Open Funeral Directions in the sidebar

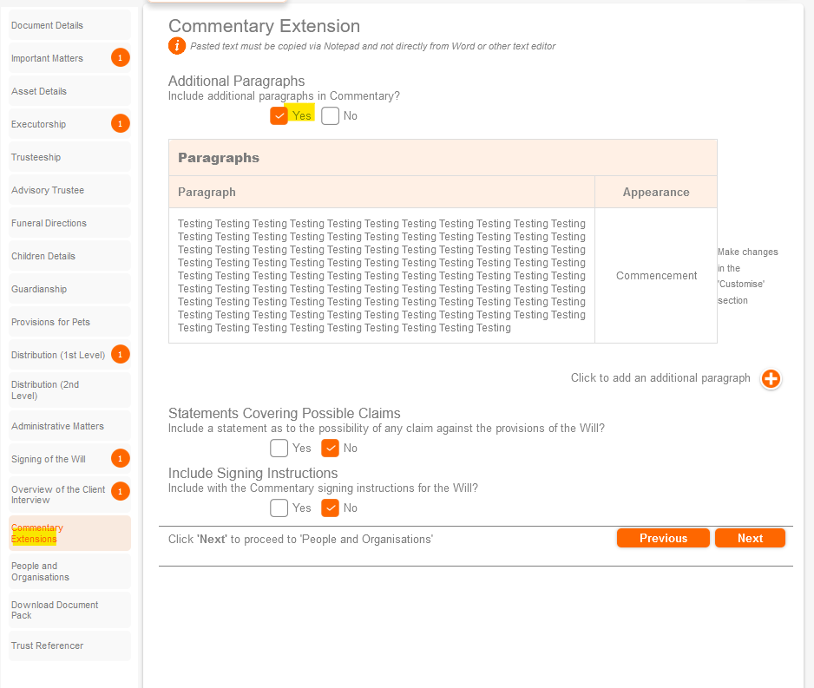click(x=49, y=223)
